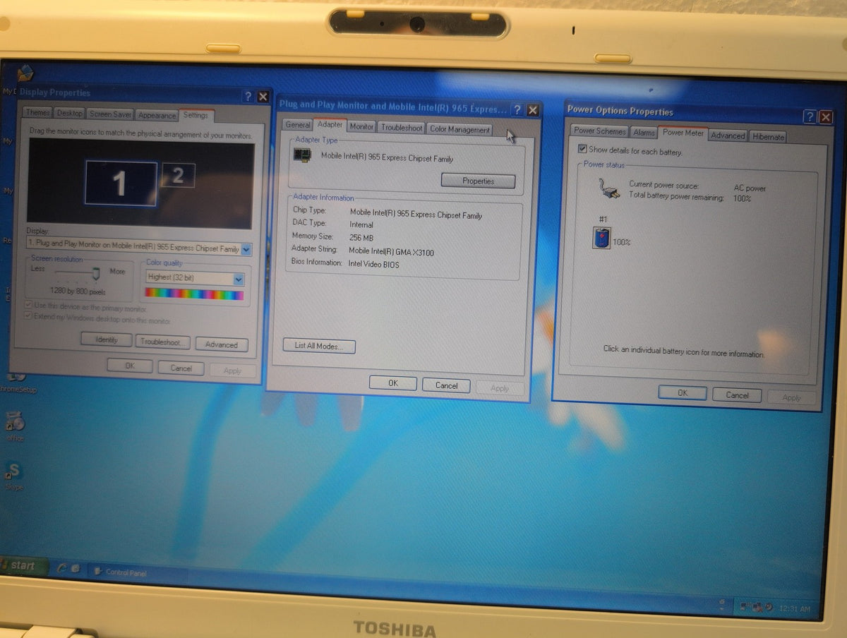Click the List All Modes... button
The image size is (847, 638).
(319, 347)
